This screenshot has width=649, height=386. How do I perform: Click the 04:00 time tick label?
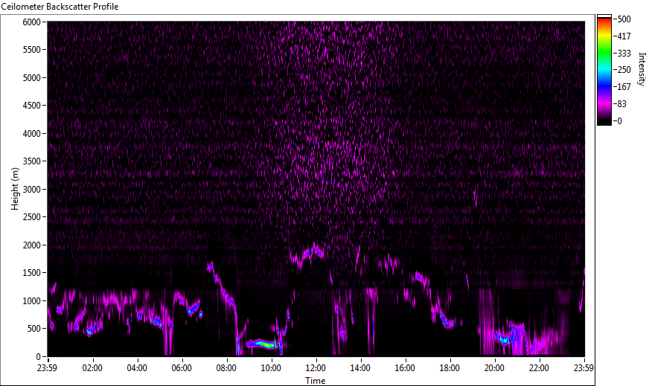click(137, 368)
